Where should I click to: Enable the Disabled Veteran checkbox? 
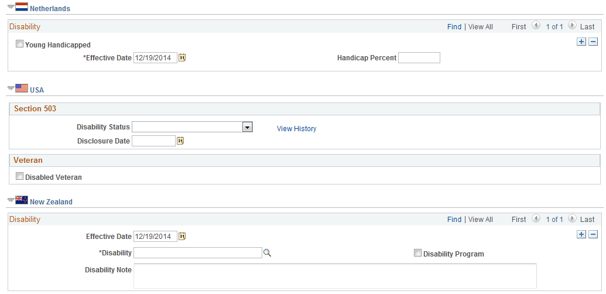pyautogui.click(x=19, y=176)
